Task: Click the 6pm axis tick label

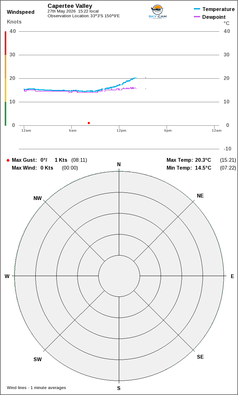Action: click(168, 130)
